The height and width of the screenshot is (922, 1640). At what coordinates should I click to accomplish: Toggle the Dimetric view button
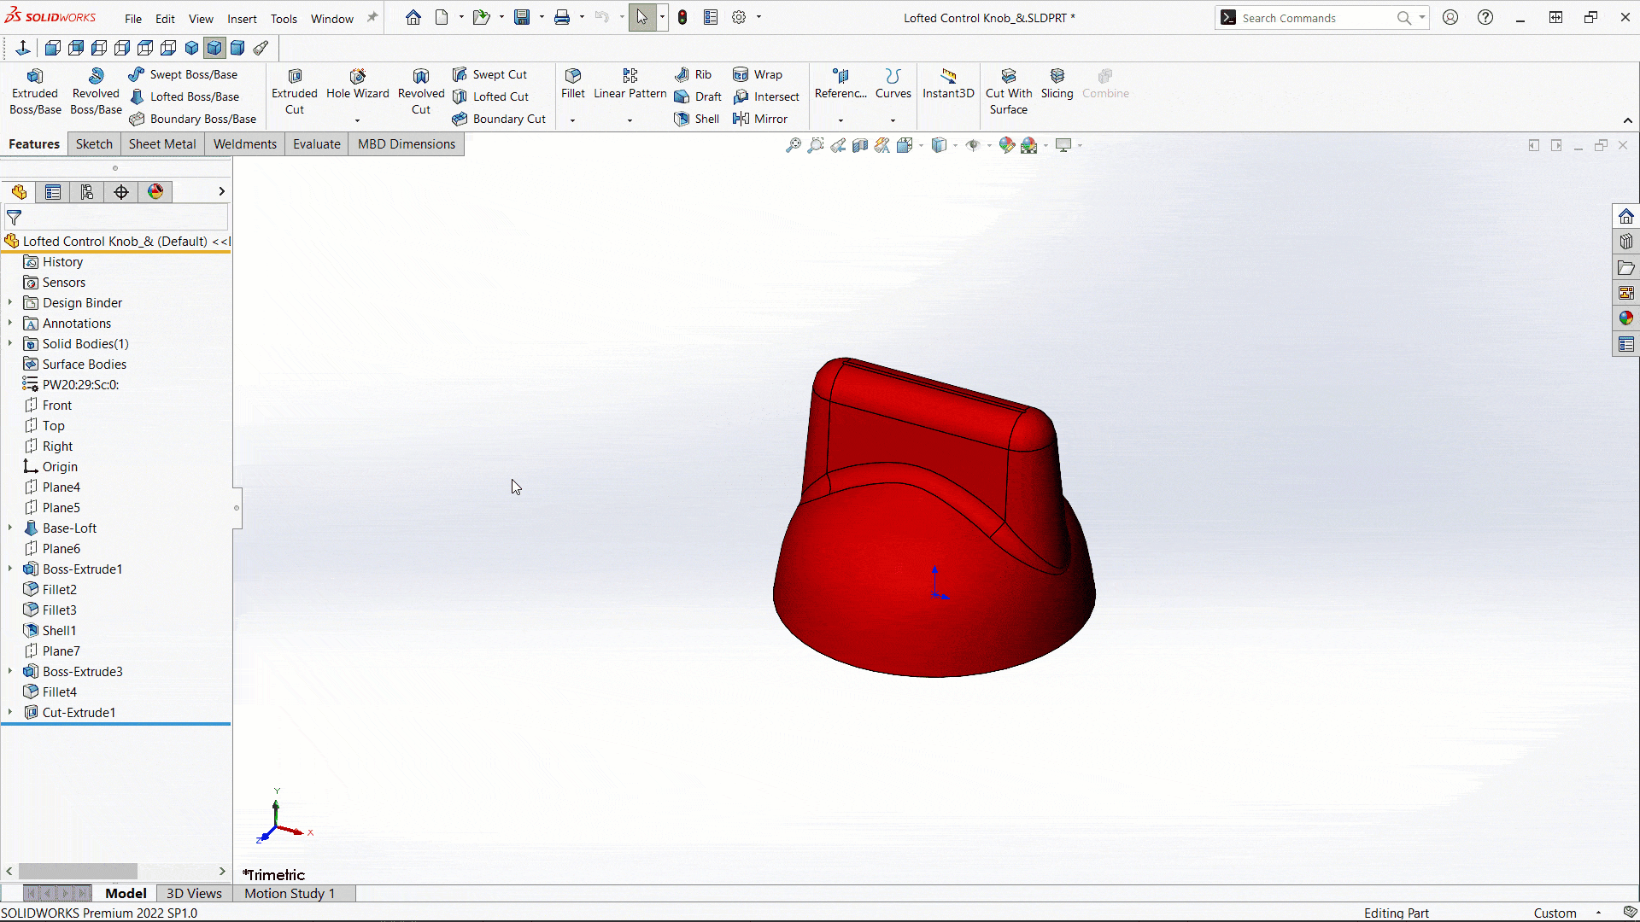coord(238,48)
